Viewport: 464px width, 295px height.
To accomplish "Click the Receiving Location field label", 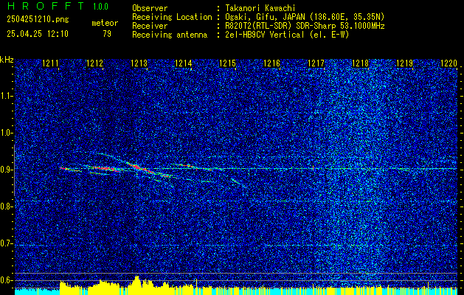I will pos(172,17).
